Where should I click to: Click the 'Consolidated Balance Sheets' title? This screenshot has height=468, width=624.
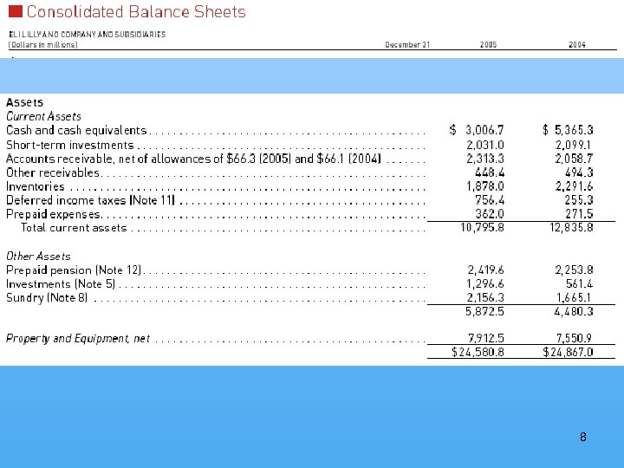click(136, 11)
